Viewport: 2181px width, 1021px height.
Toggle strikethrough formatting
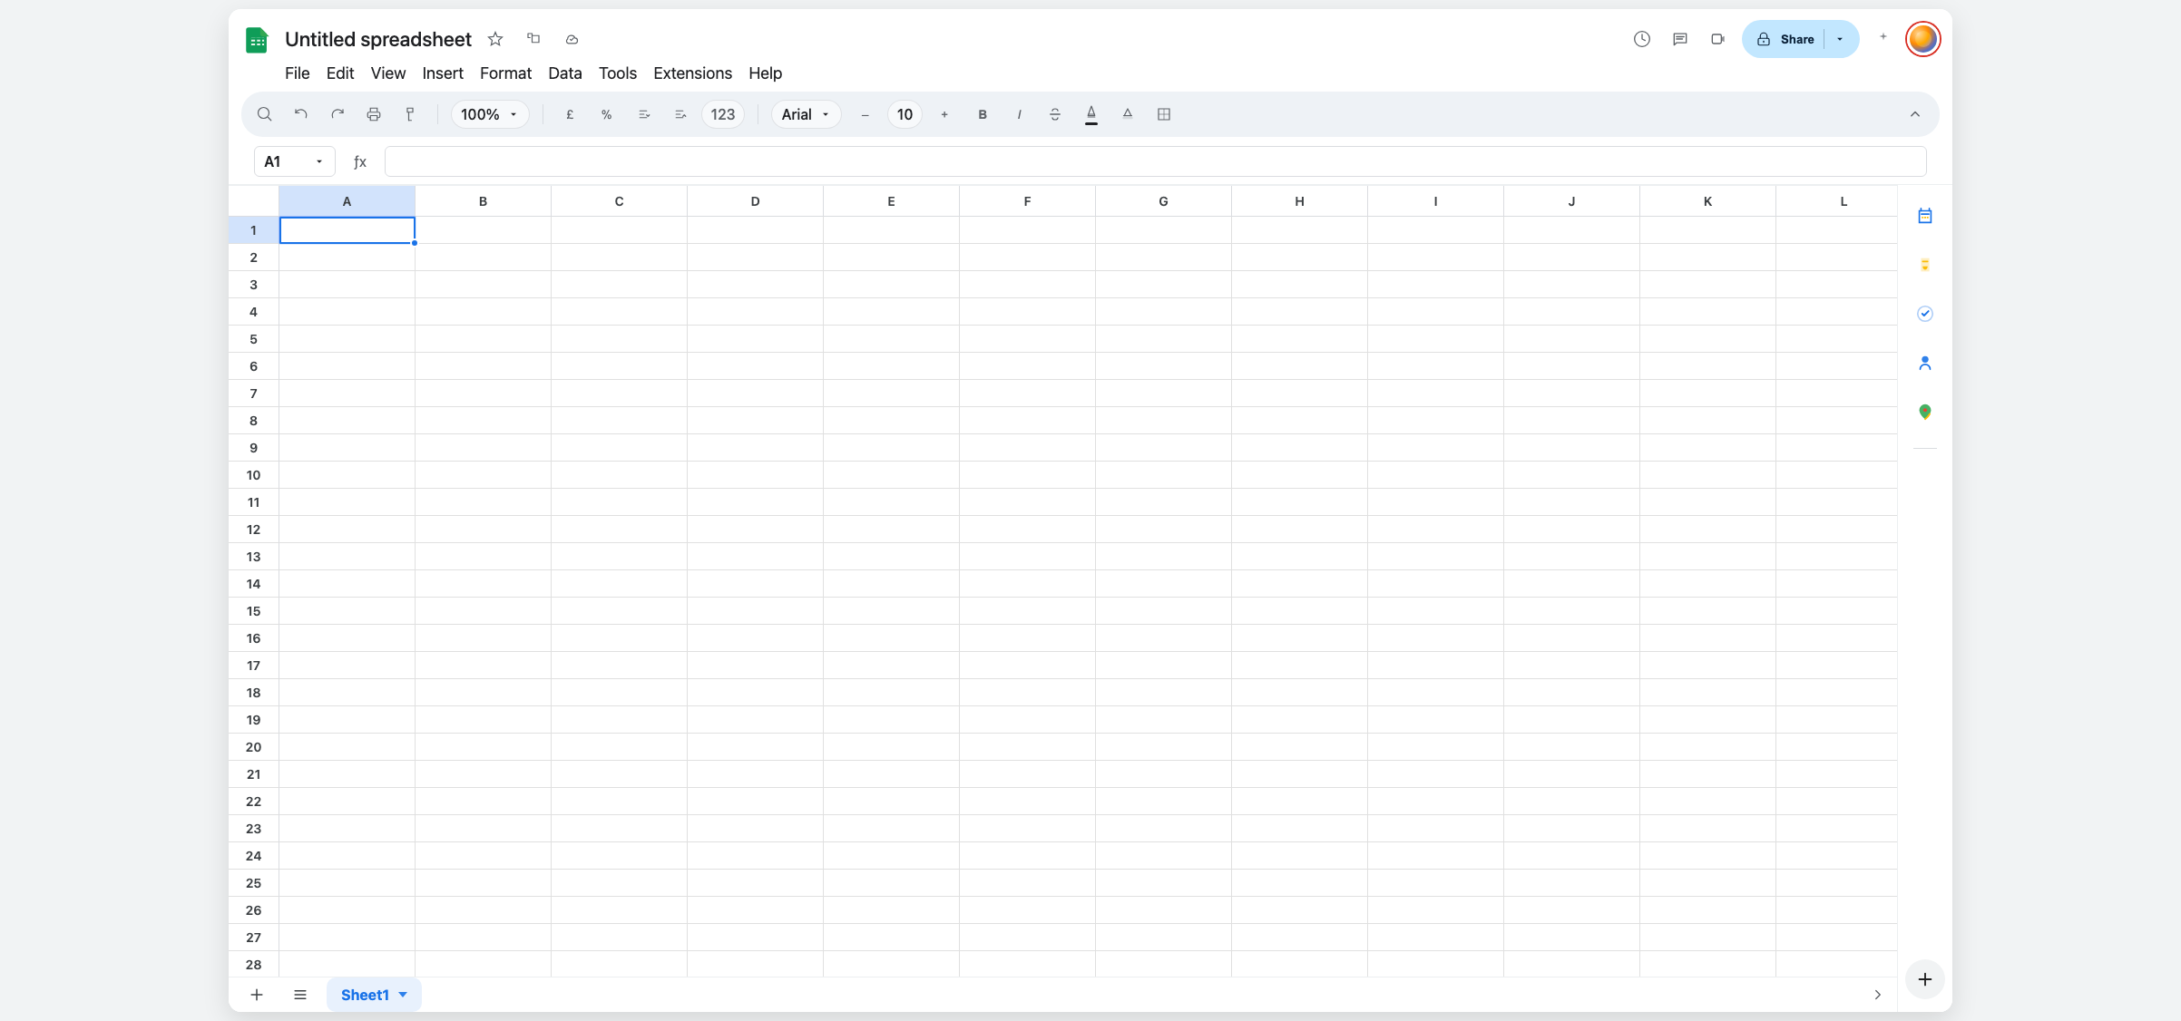(x=1055, y=114)
